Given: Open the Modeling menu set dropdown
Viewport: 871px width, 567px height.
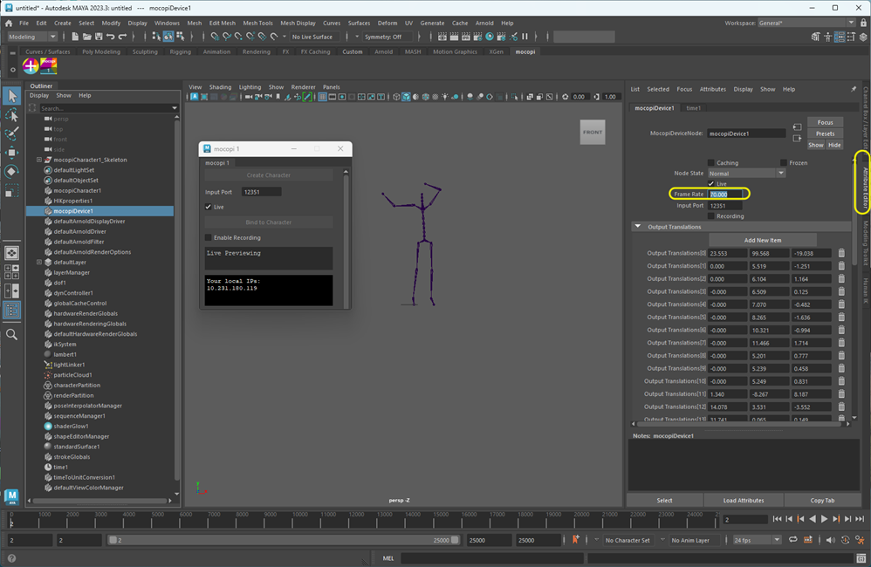Looking at the screenshot, I should point(32,37).
